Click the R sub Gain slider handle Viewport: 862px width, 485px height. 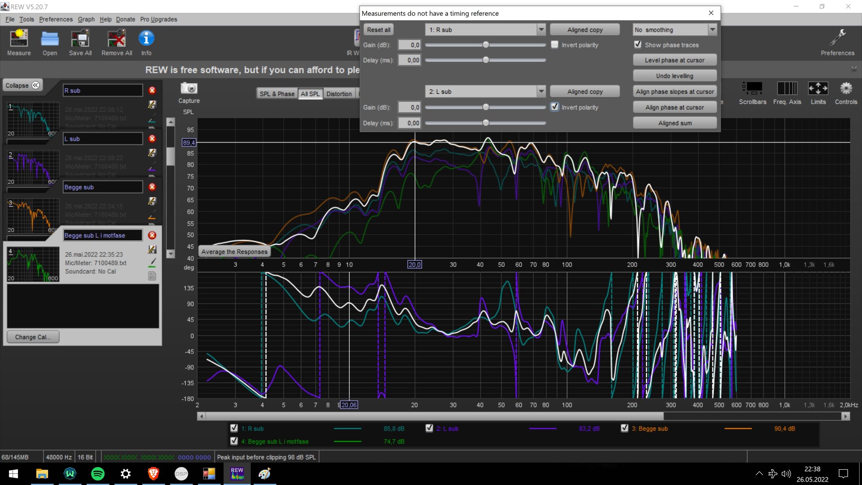(486, 45)
